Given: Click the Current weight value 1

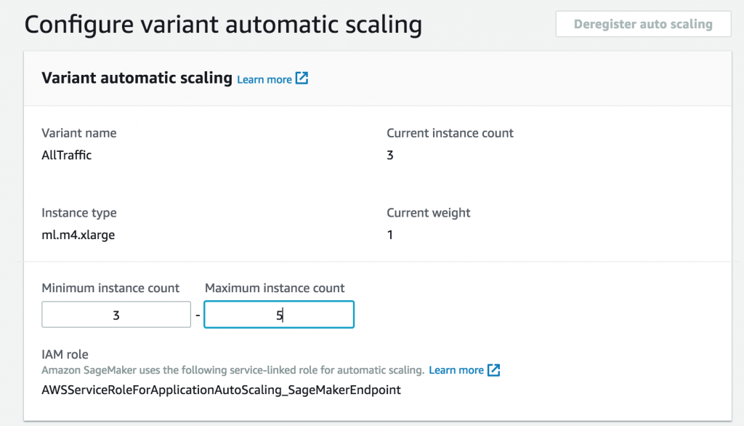Looking at the screenshot, I should tap(390, 235).
